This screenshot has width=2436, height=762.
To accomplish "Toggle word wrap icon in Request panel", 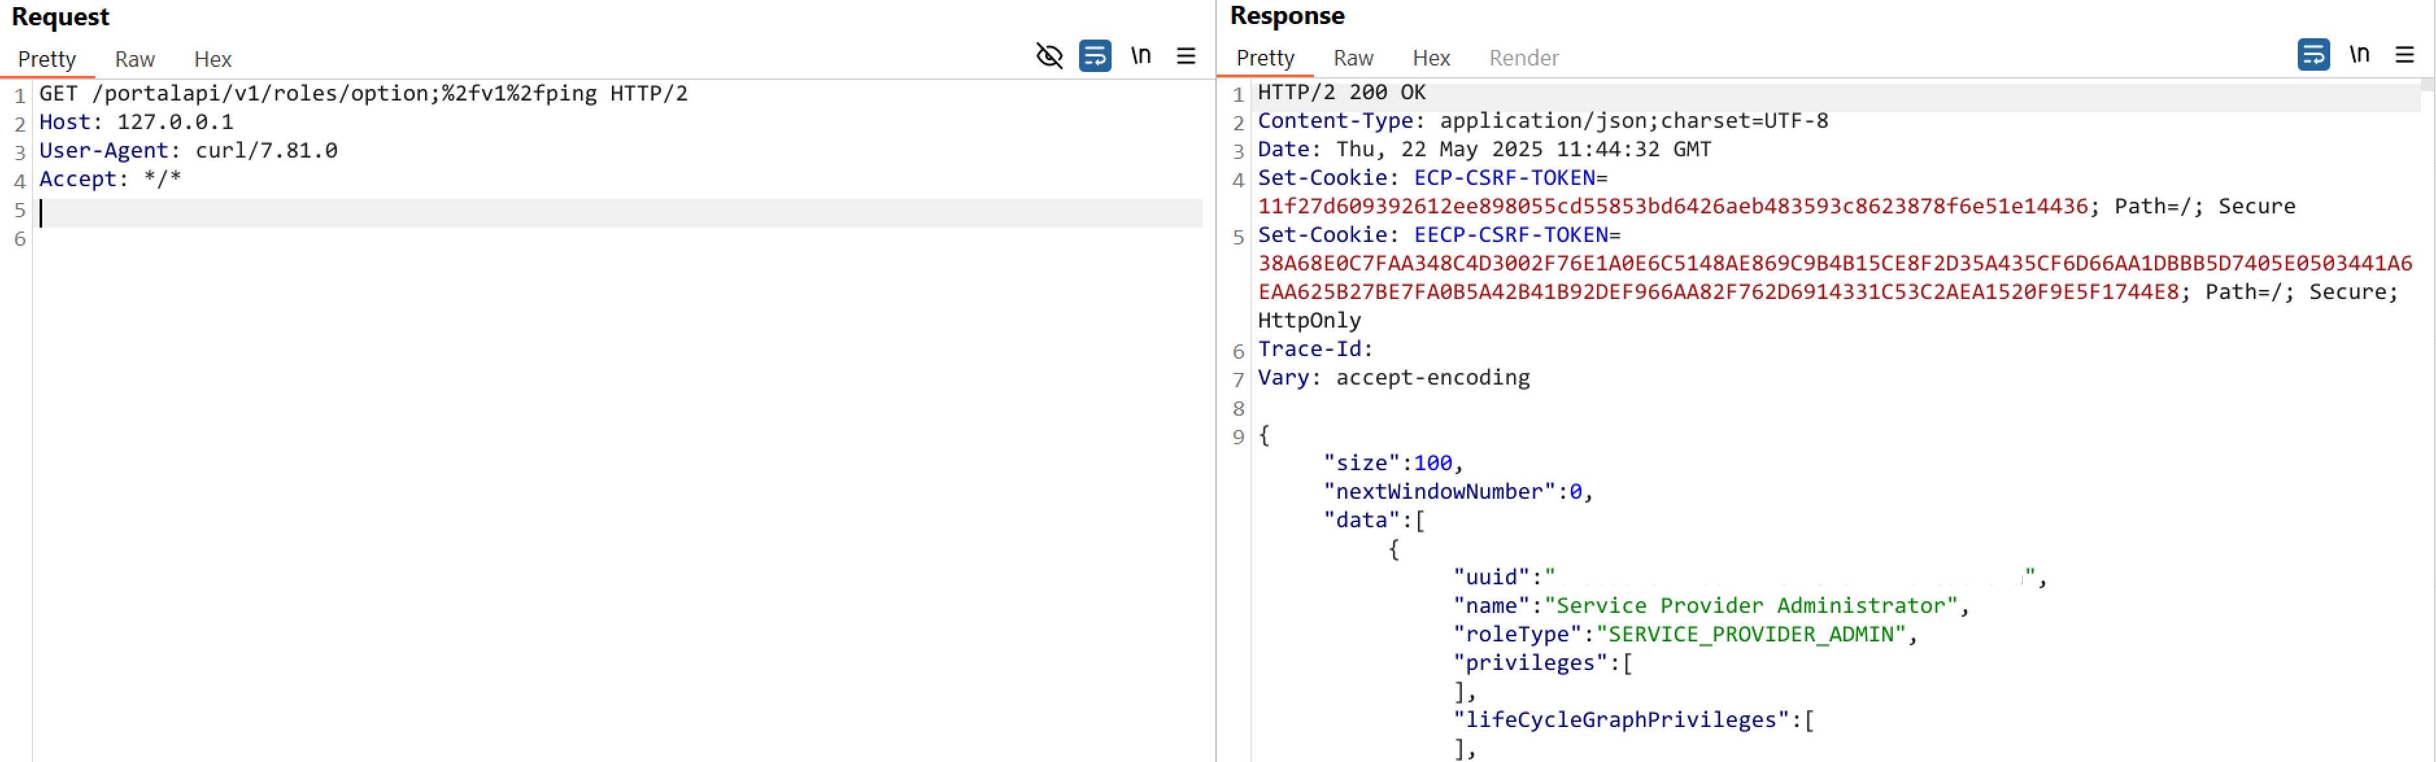I will [x=1095, y=56].
